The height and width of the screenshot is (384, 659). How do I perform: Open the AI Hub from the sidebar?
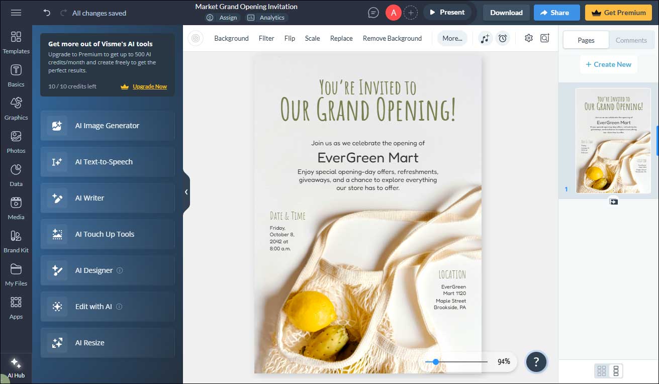16,367
